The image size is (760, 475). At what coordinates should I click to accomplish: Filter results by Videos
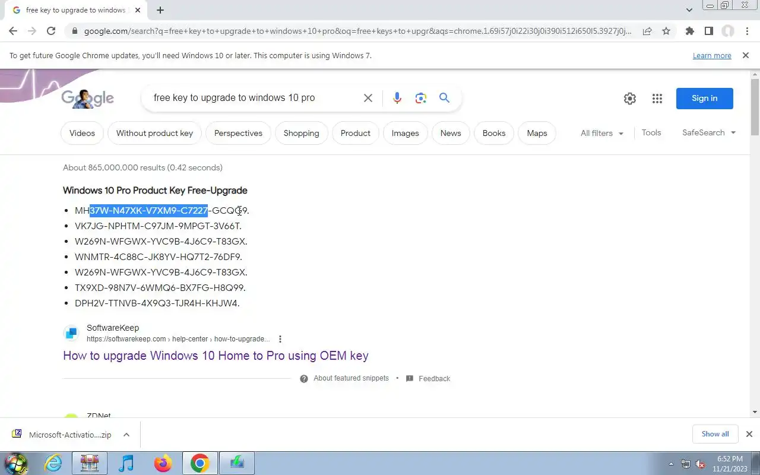82,133
